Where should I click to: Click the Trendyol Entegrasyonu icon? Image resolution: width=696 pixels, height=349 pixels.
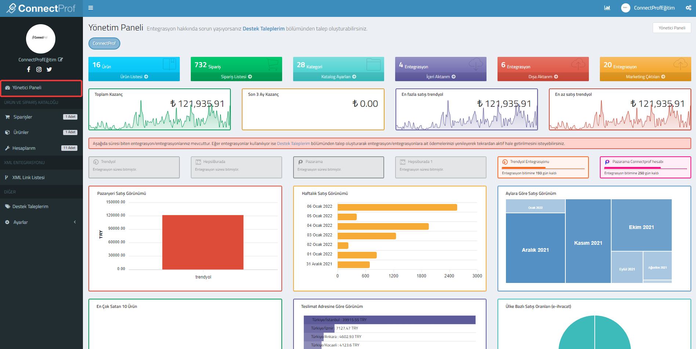(x=505, y=162)
